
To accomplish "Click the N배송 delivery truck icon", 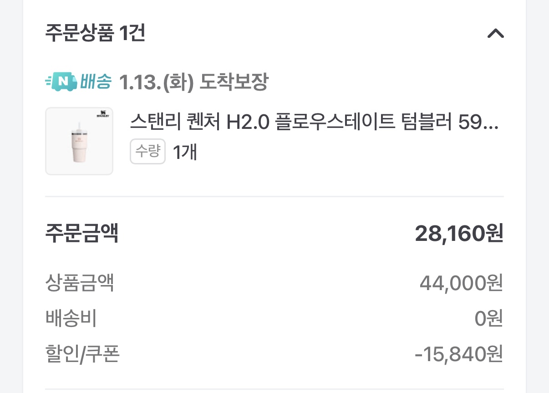I will 61,82.
